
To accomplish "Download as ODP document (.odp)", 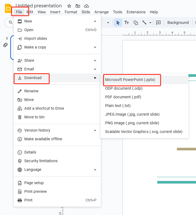I will [x=144, y=88].
